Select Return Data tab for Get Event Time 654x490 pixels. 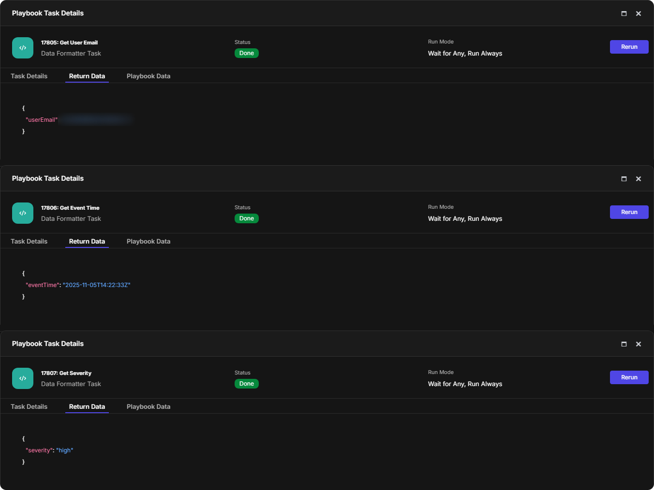tap(87, 242)
